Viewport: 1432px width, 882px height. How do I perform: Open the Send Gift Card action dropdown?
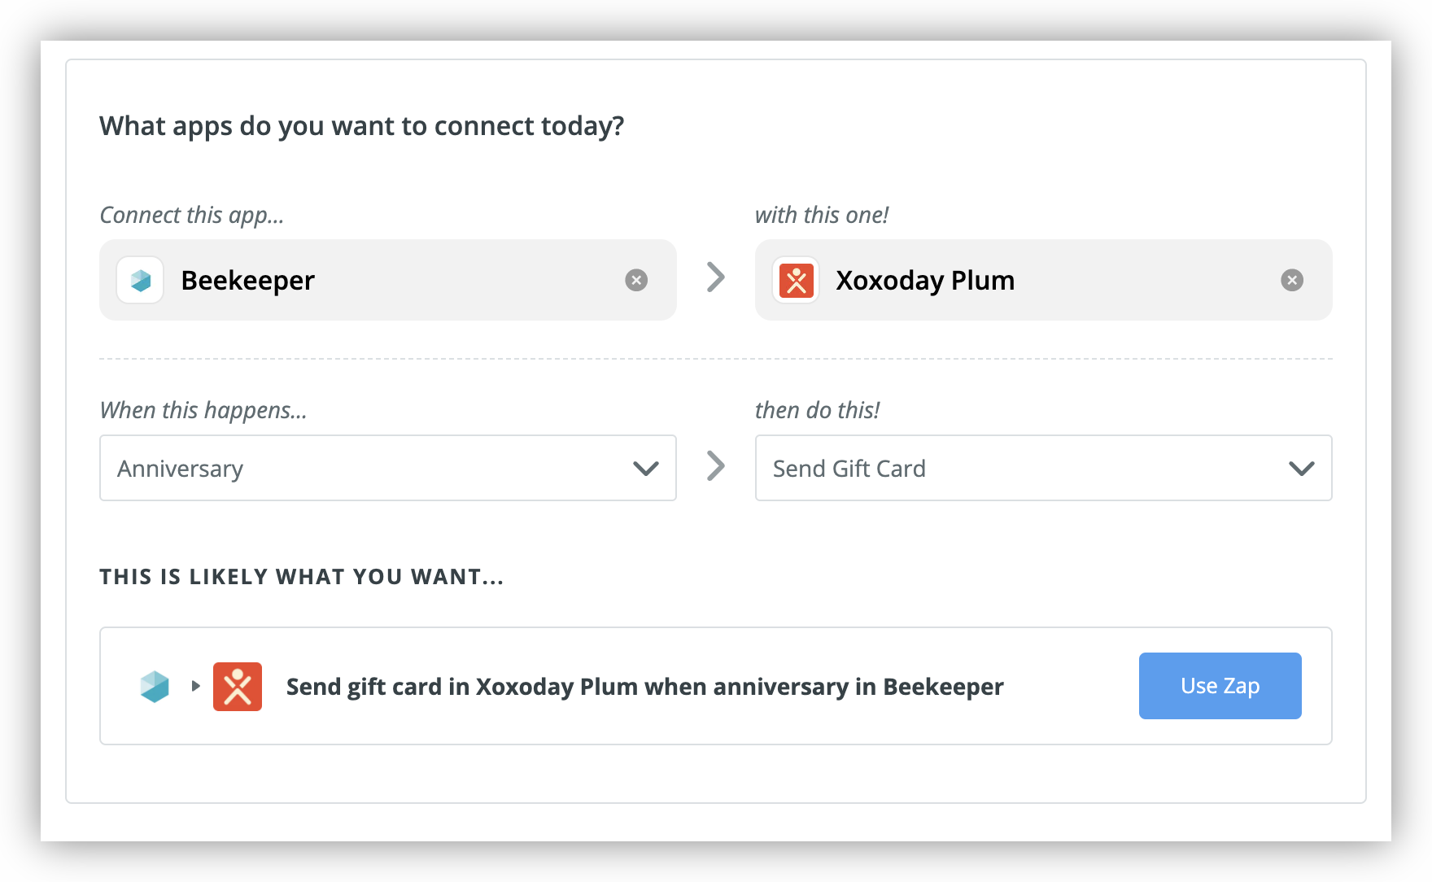pyautogui.click(x=1044, y=468)
